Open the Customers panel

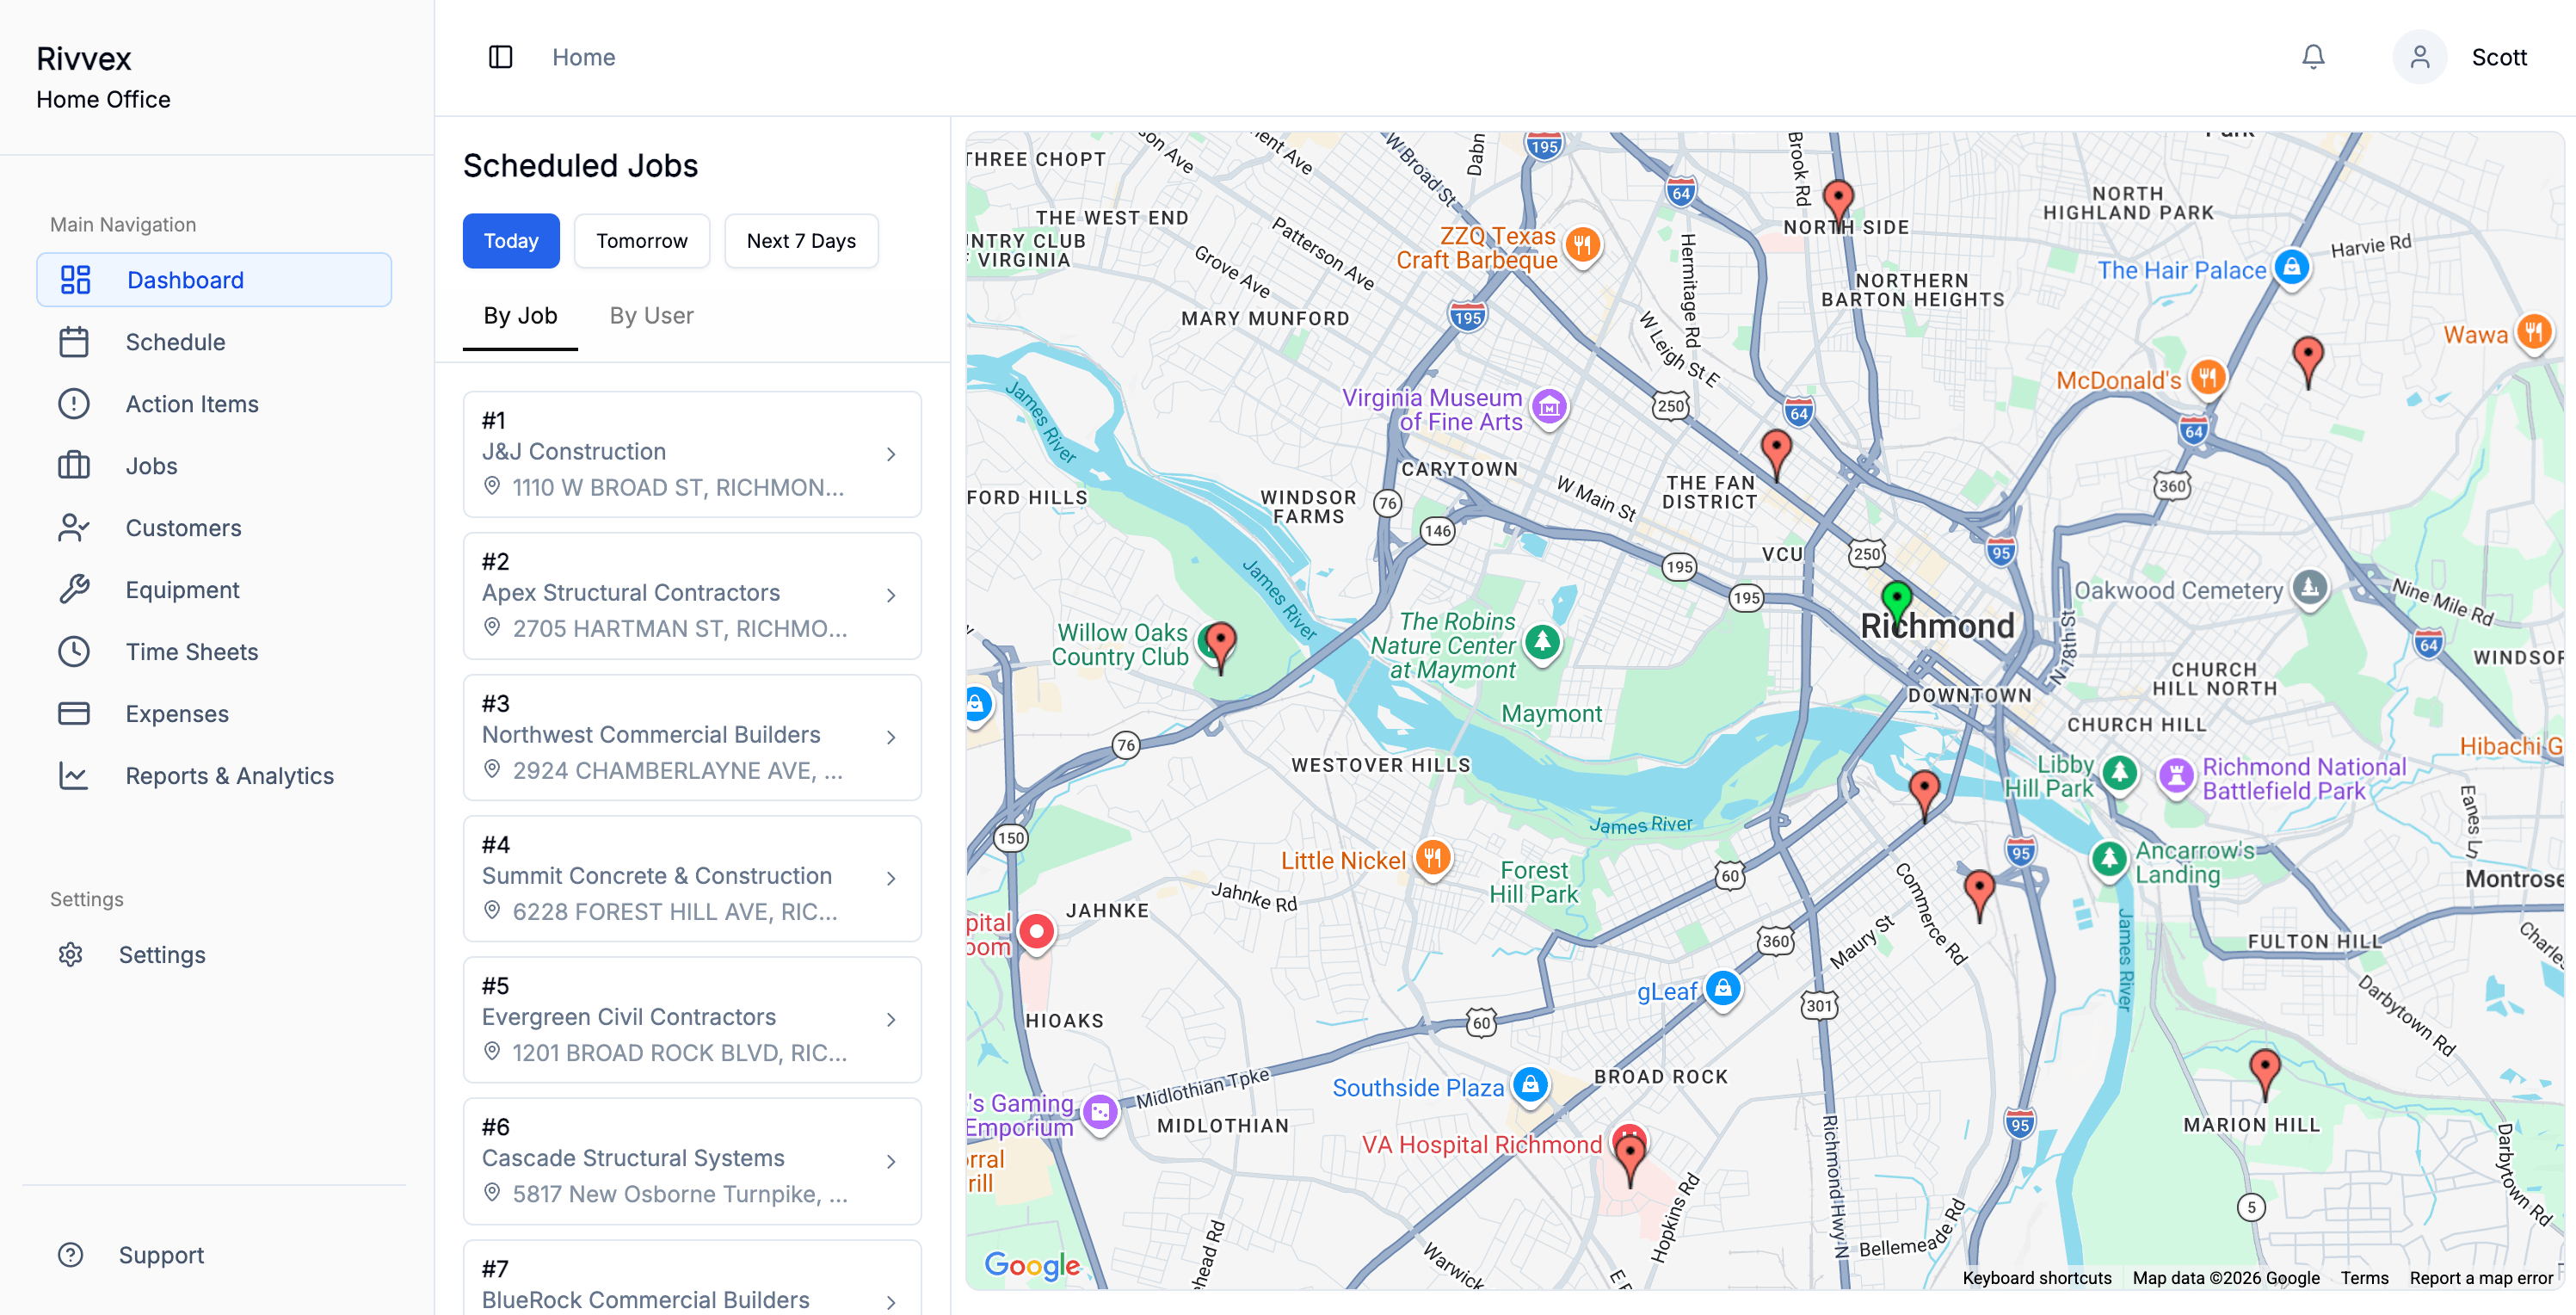(x=183, y=527)
